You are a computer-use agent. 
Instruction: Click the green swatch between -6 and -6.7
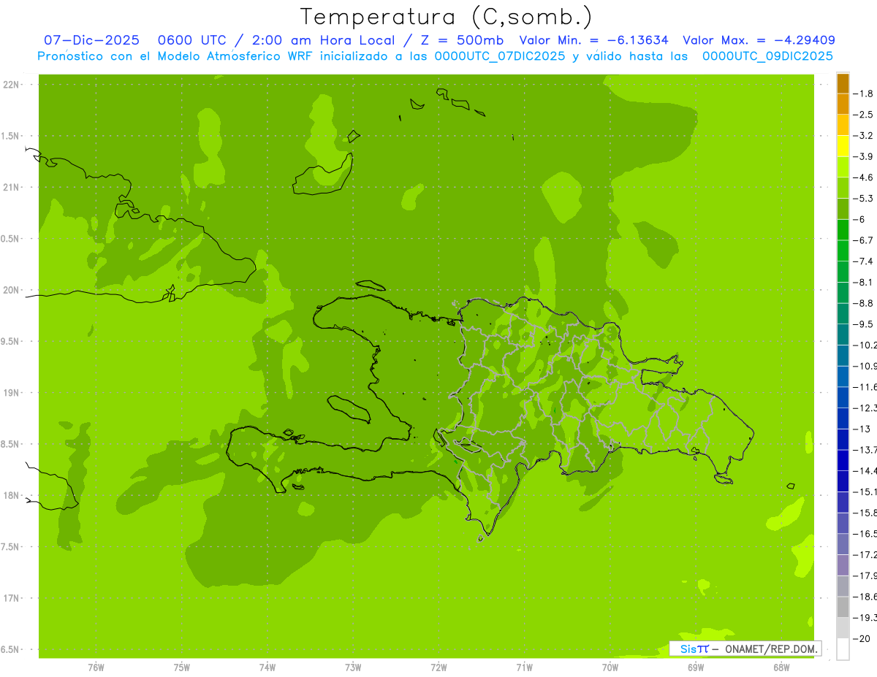coord(843,229)
